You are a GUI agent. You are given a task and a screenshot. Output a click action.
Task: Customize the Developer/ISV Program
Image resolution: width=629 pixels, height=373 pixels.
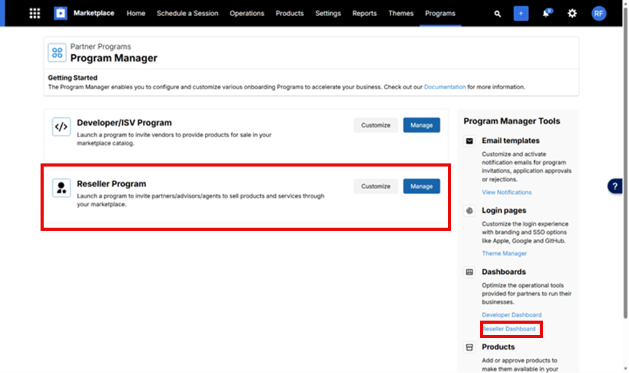(x=376, y=125)
